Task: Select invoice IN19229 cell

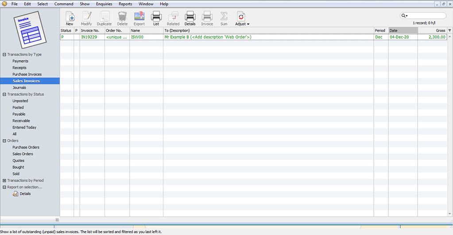Action: 92,37
